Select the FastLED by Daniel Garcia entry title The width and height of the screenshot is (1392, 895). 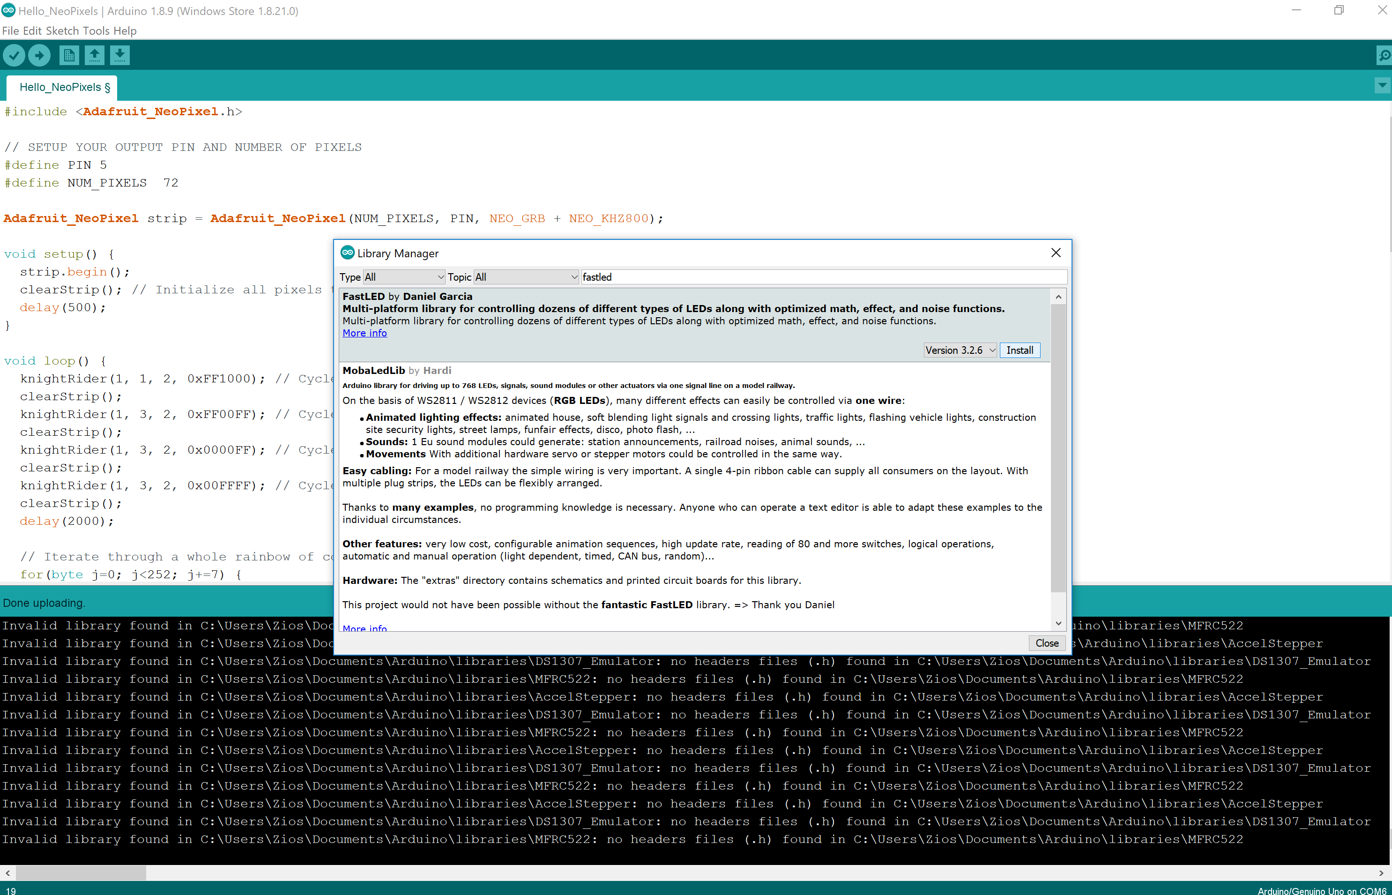407,297
